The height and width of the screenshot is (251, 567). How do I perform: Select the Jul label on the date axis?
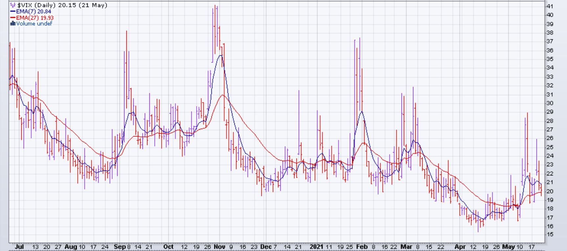pyautogui.click(x=19, y=247)
